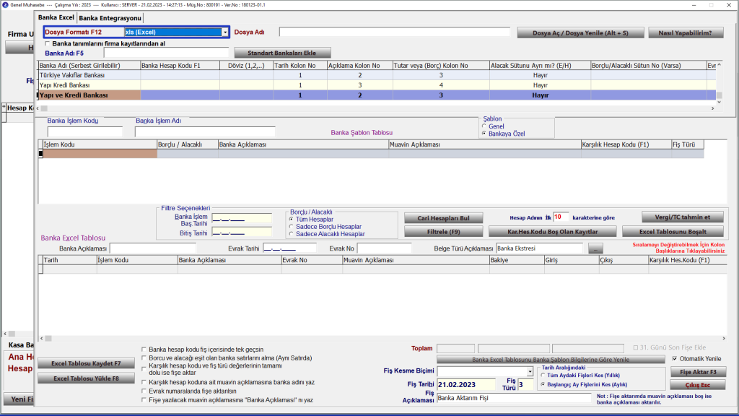The image size is (739, 416).
Task: Expand the Dosya Formatı dropdown
Action: coord(225,32)
